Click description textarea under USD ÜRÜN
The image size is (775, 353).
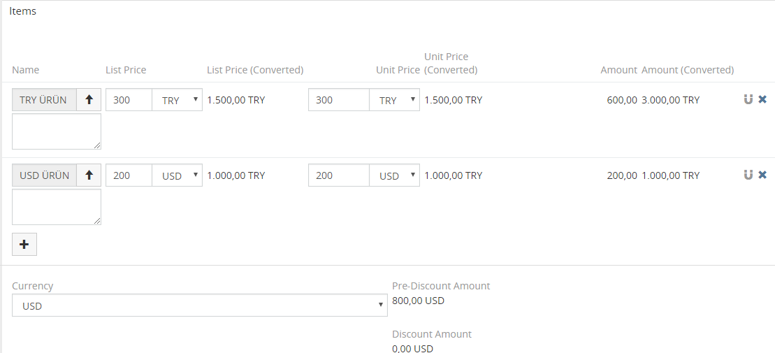pyautogui.click(x=56, y=207)
